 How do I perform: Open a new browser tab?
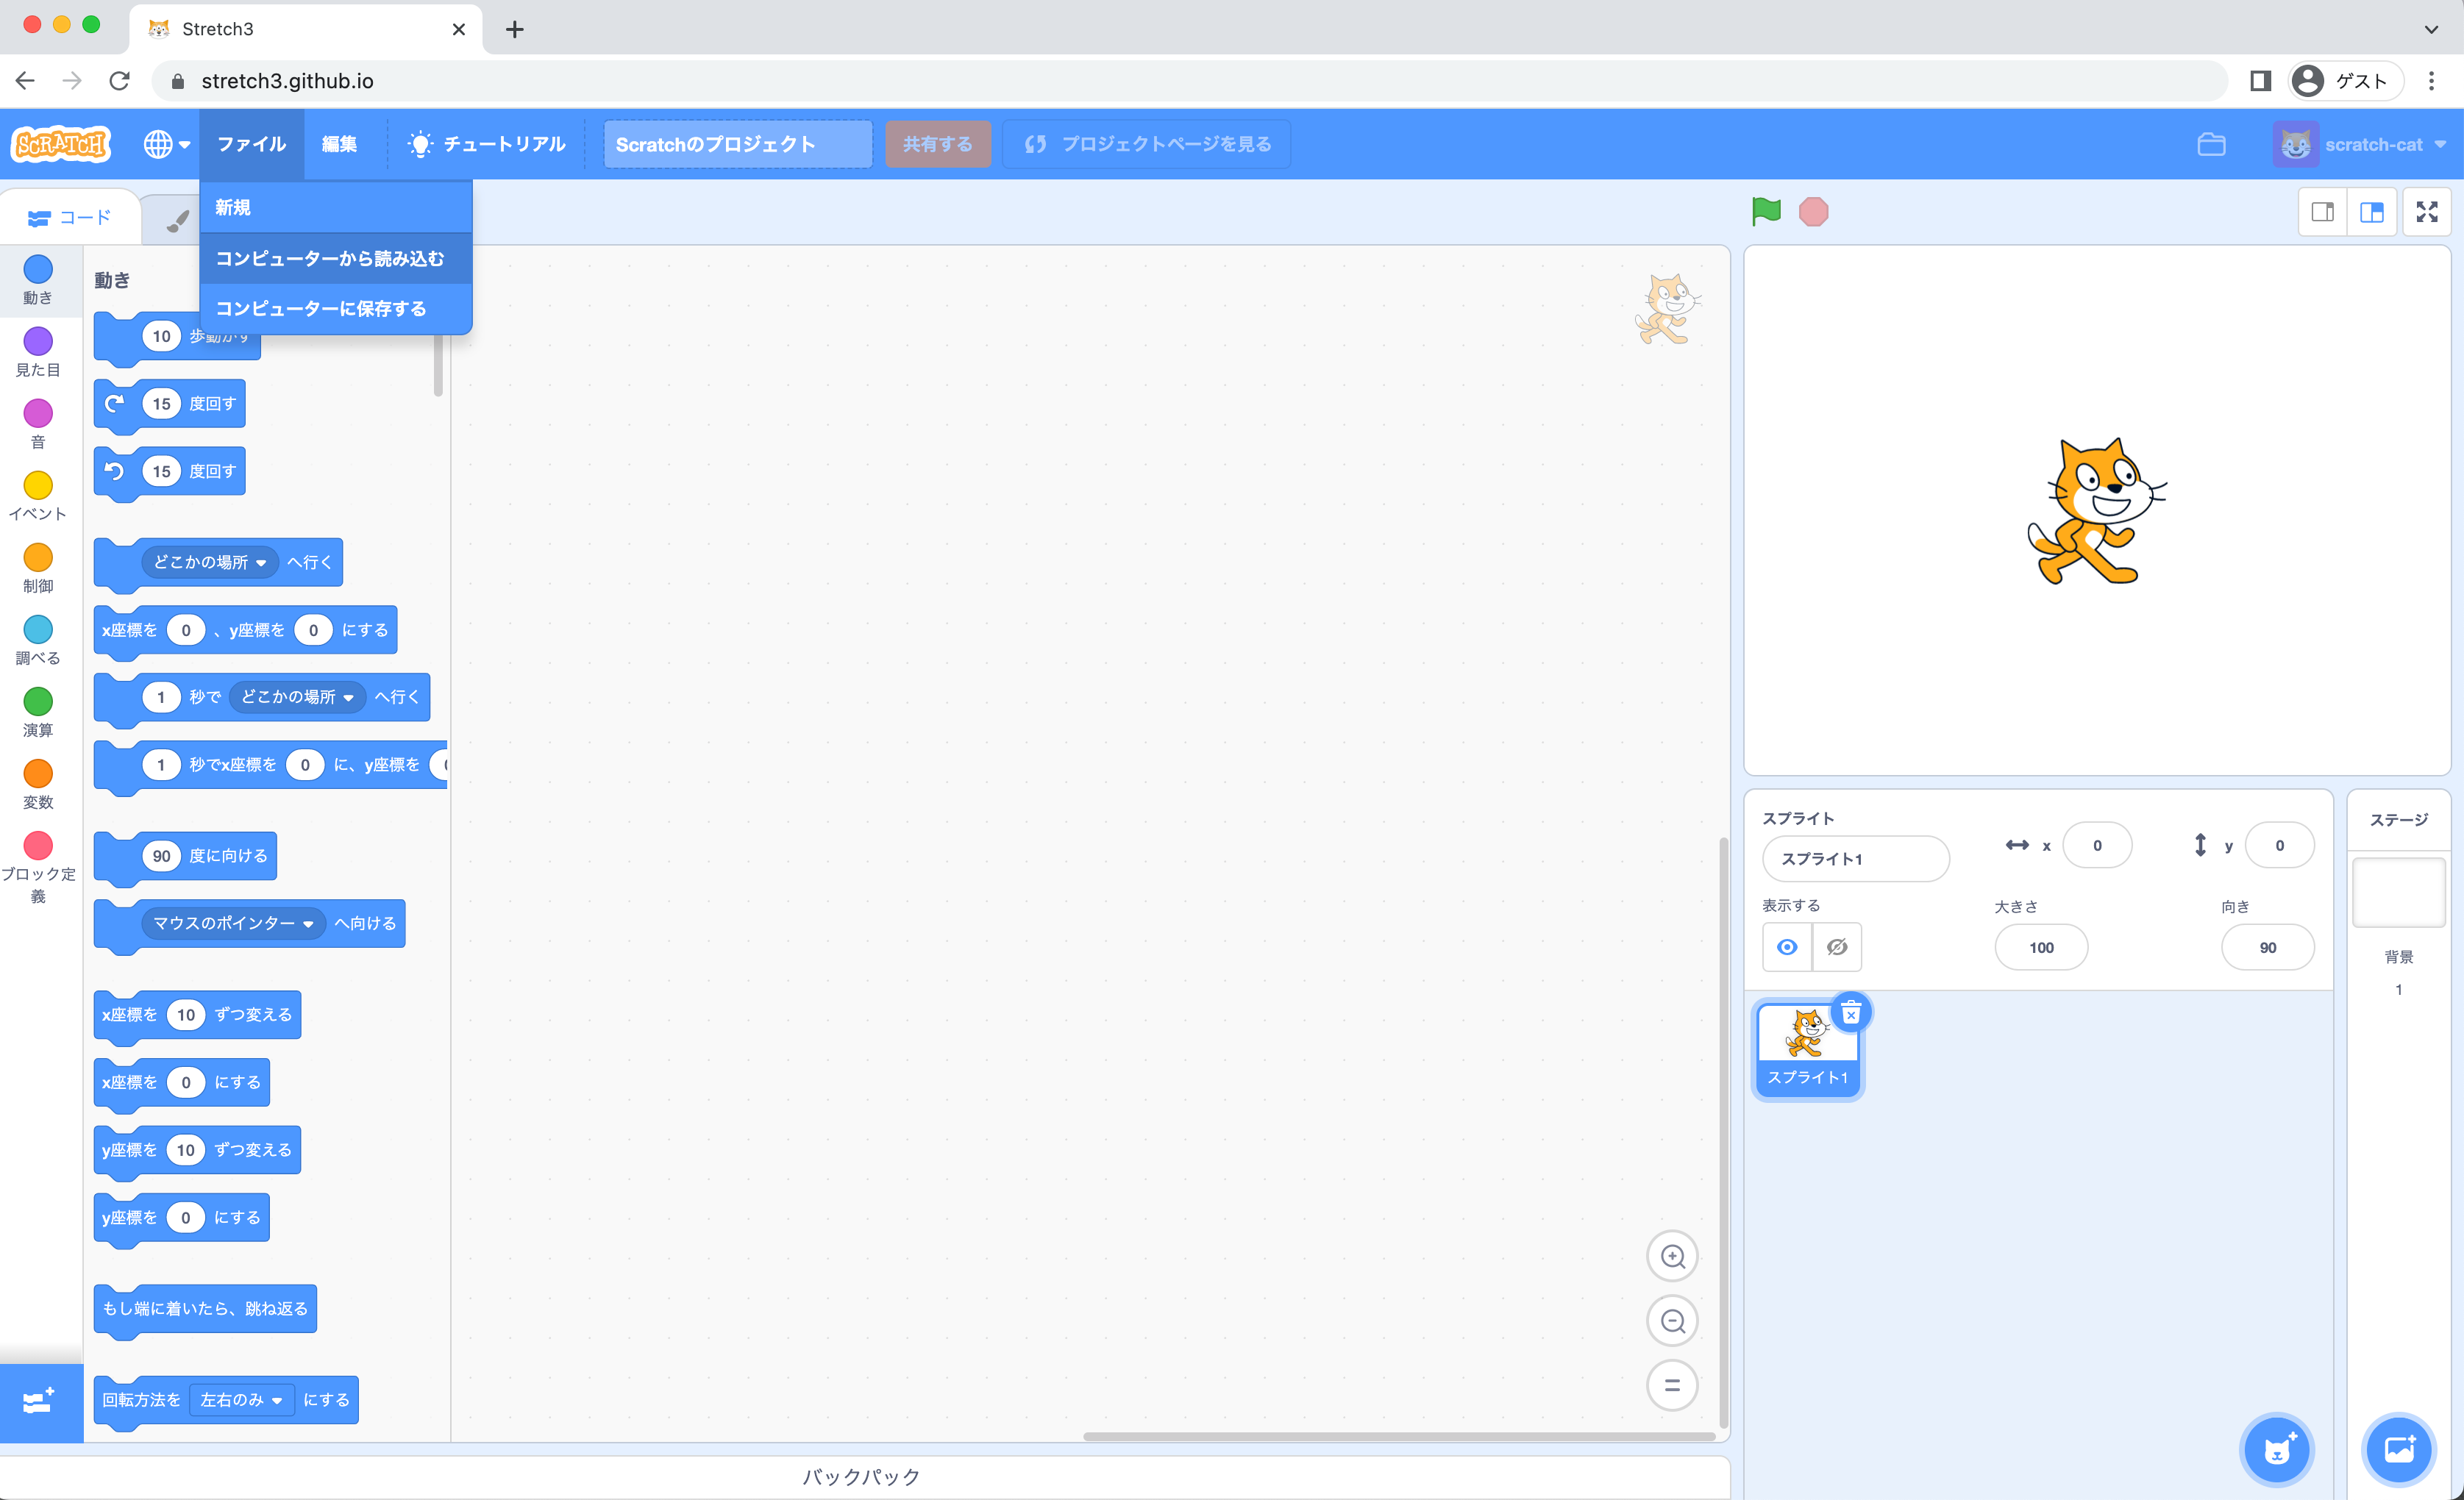[514, 29]
